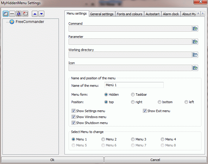Click the rename entry (ab) icon
Screen dimensions: 208x164
coord(19,14)
